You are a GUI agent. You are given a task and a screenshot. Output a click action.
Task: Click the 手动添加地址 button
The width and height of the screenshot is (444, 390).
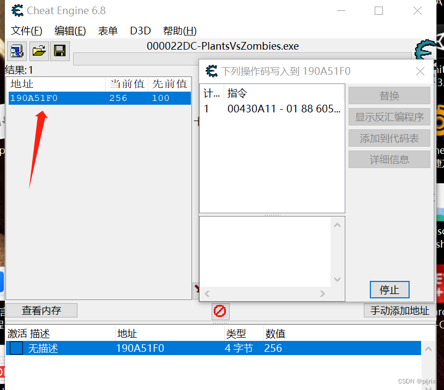pyautogui.click(x=399, y=310)
